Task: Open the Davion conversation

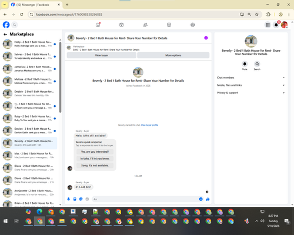Action: click(x=29, y=130)
